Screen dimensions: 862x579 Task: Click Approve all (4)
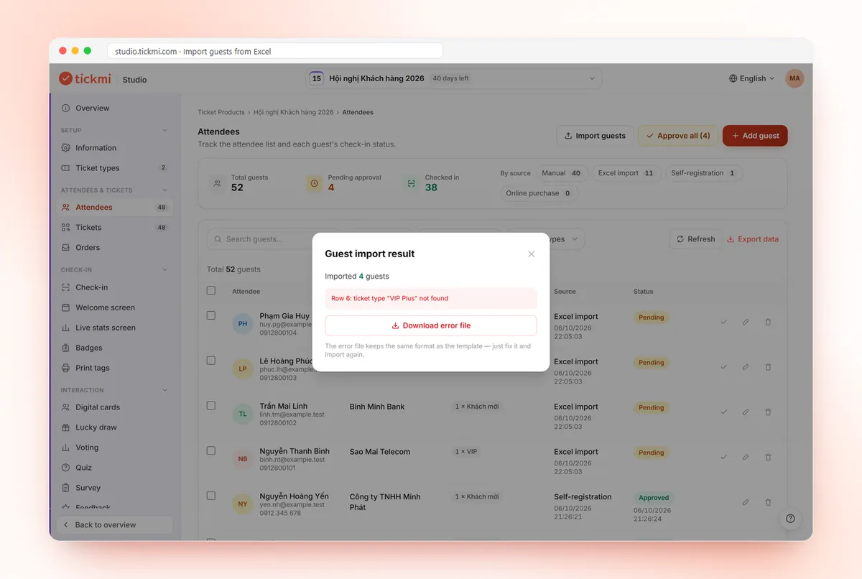click(x=678, y=136)
